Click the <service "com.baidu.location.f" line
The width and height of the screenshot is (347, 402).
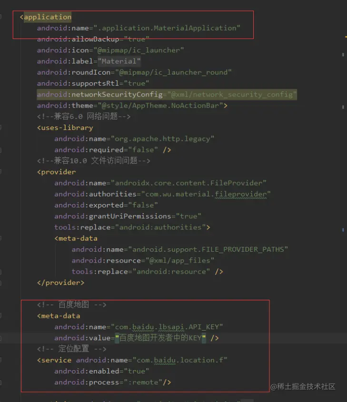tap(132, 360)
